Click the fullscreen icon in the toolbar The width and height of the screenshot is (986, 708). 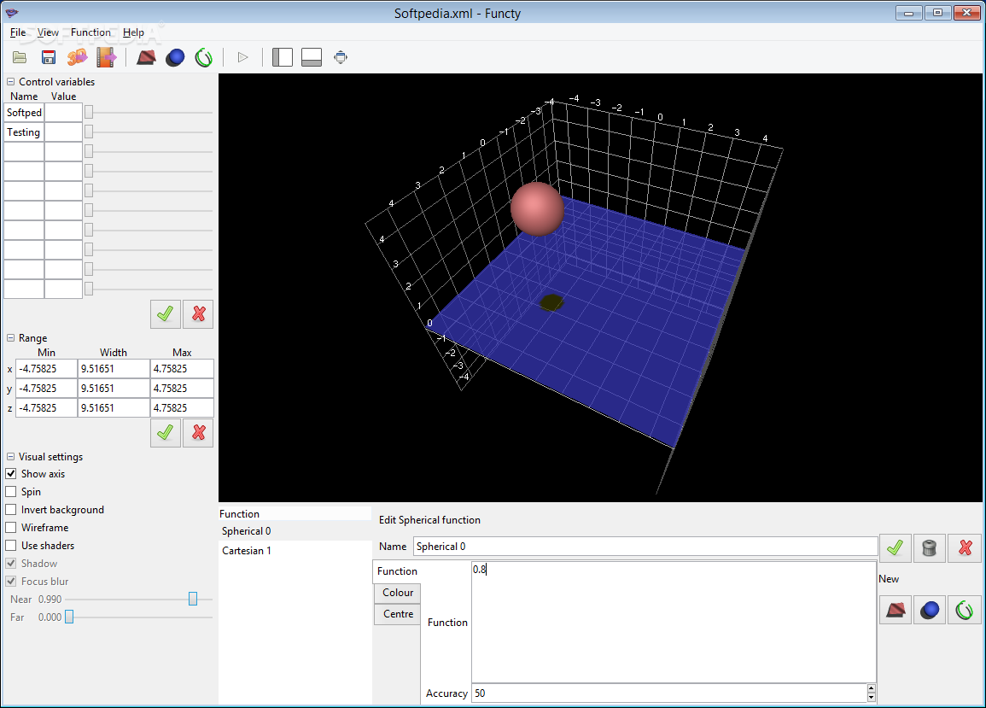click(341, 57)
